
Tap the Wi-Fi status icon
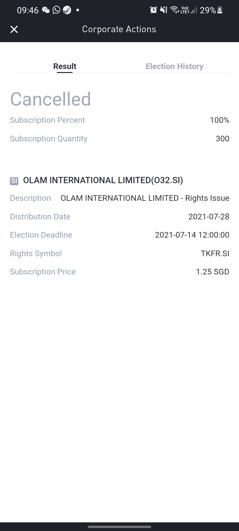tap(175, 10)
